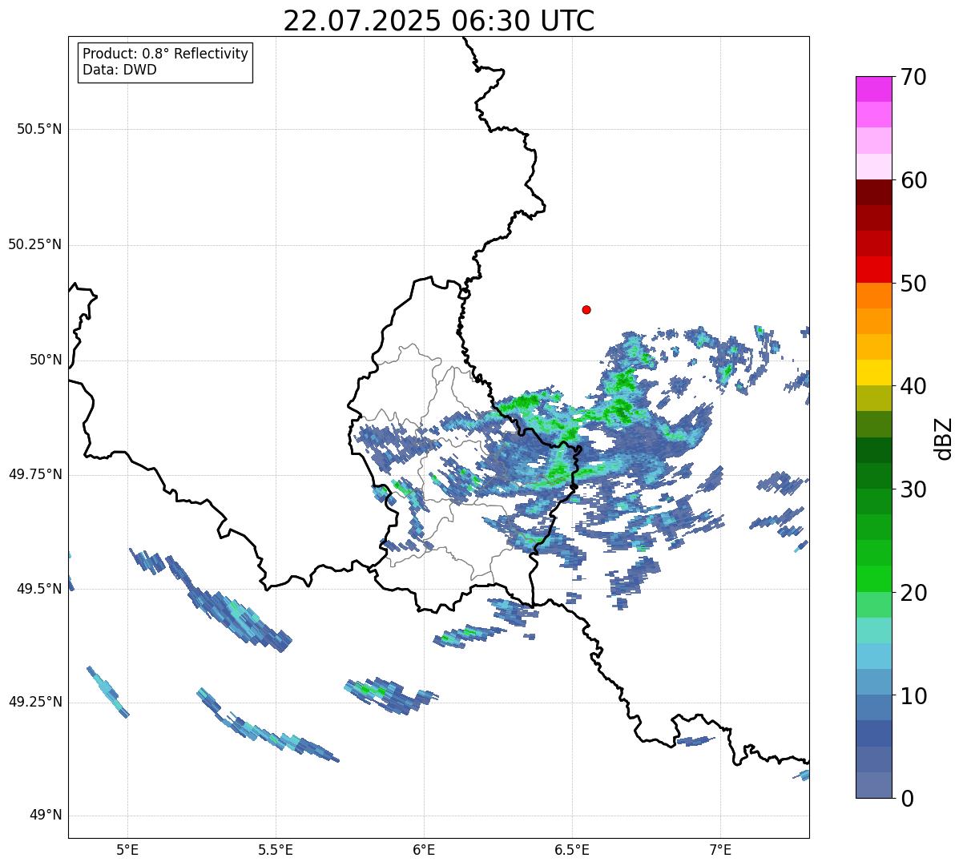Click the 49.5°N latitude label
This screenshot has height=866, width=963.
[x=39, y=589]
